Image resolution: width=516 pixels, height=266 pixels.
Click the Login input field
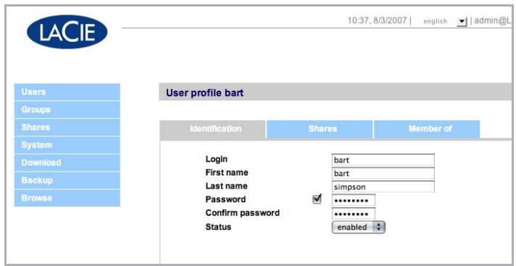383,160
